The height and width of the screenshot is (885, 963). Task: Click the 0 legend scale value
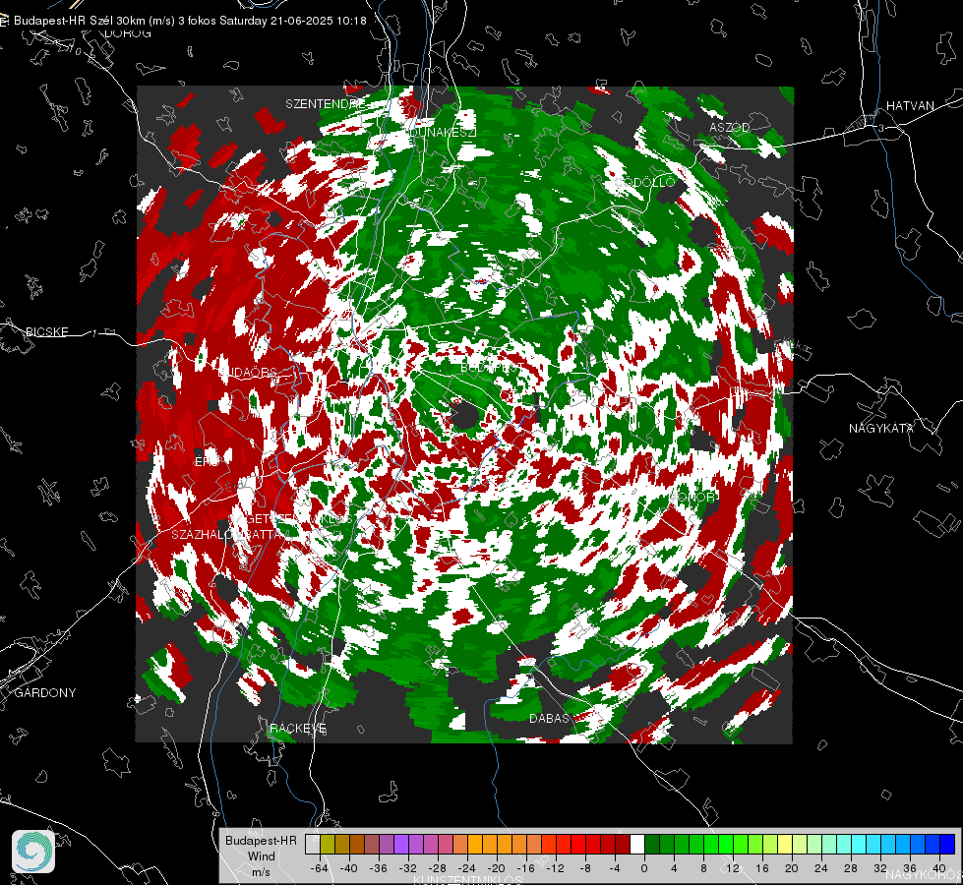[644, 868]
